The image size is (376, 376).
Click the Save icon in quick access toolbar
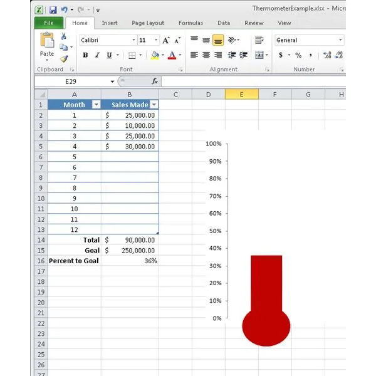[53, 10]
